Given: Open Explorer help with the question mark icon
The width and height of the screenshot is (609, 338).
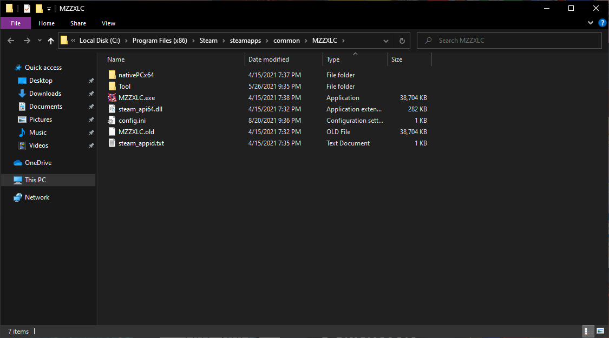Looking at the screenshot, I should coord(603,23).
